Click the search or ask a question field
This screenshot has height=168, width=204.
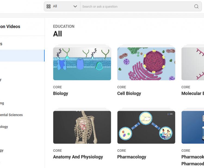[136, 7]
